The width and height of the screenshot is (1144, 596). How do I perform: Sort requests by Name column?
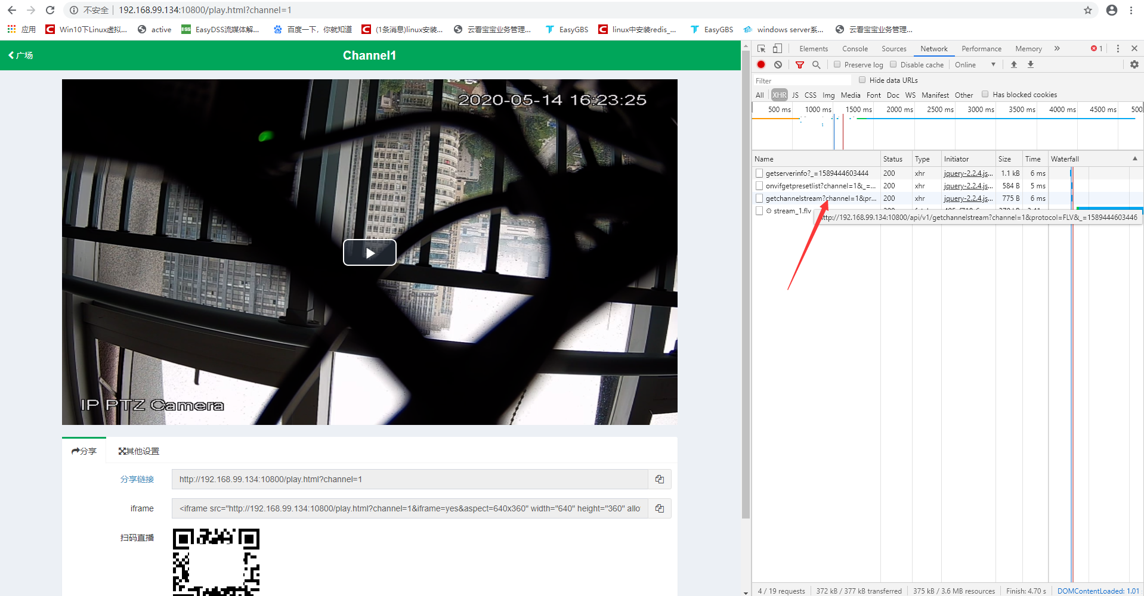[816, 159]
